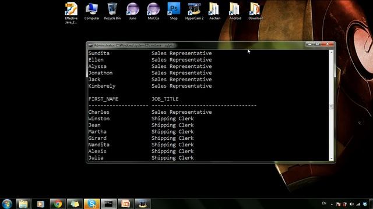The image size is (373, 209).
Task: Click Sales Representative in Sundita row
Action: coord(181,53)
